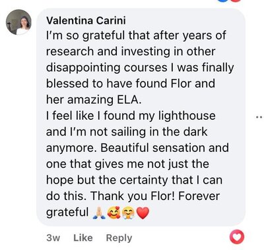Click the word 'certainty' in the comment
The image size is (264, 250).
coord(145,180)
